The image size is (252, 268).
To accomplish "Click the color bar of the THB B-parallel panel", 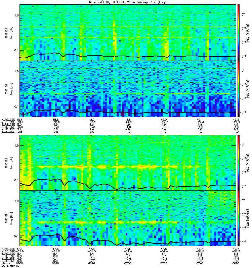I will pyautogui.click(x=239, y=89).
